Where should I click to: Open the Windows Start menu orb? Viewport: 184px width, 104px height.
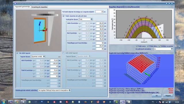[3, 102]
